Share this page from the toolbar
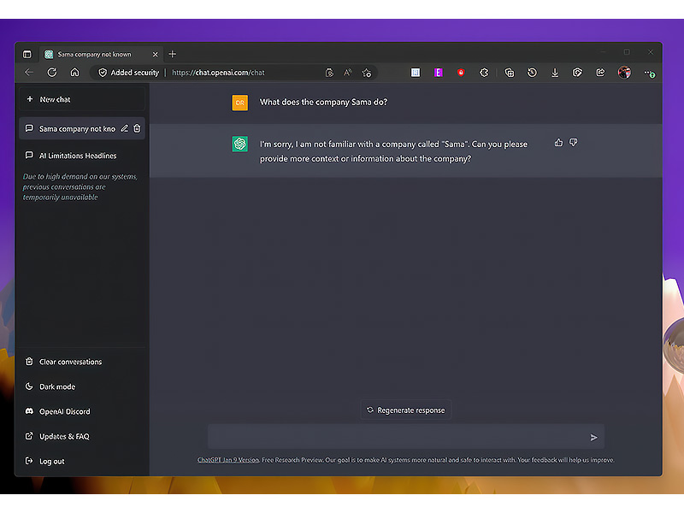Screen dimensions: 684x513 click(x=601, y=73)
